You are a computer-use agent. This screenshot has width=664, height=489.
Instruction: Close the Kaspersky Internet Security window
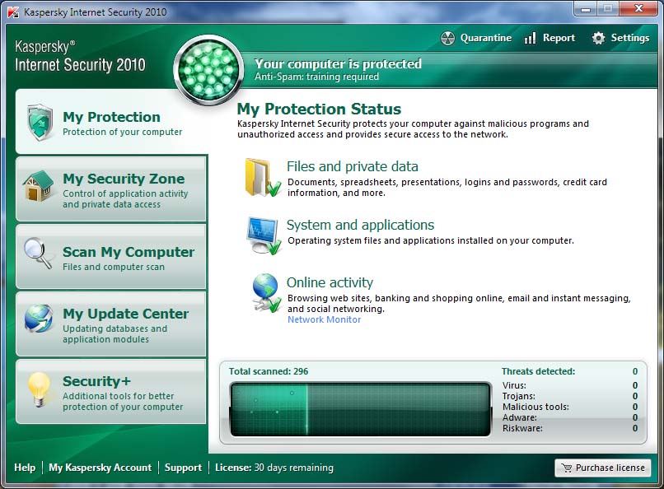pos(639,8)
